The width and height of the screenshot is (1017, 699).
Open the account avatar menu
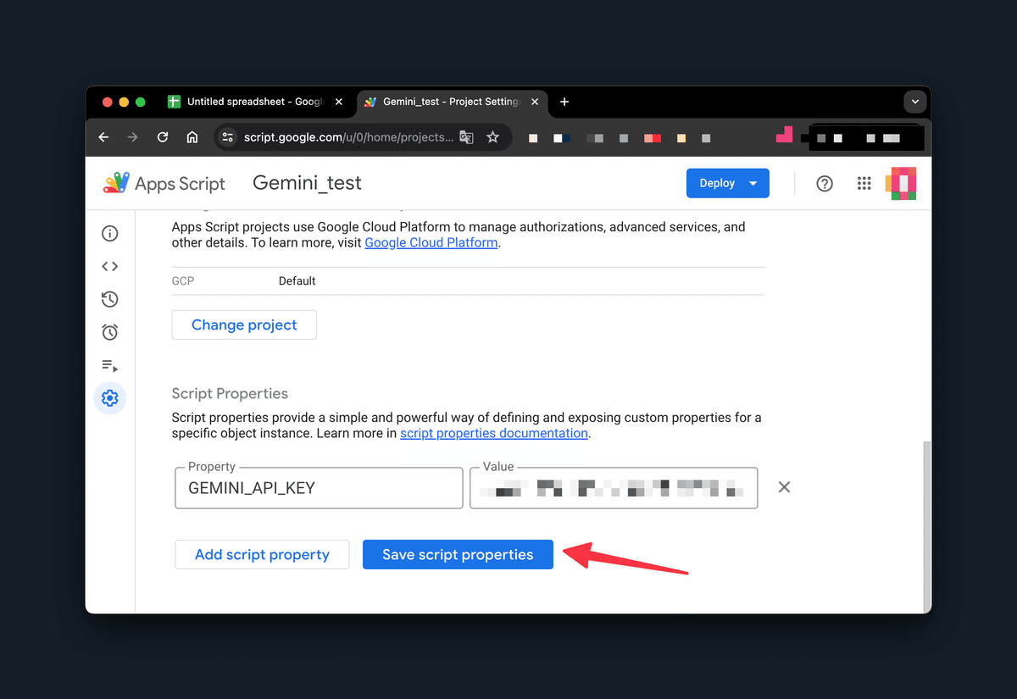pyautogui.click(x=901, y=183)
